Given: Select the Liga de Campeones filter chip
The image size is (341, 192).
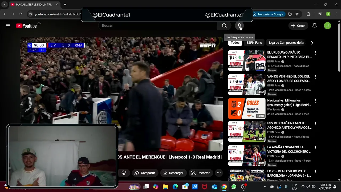Looking at the screenshot, I should [x=287, y=43].
